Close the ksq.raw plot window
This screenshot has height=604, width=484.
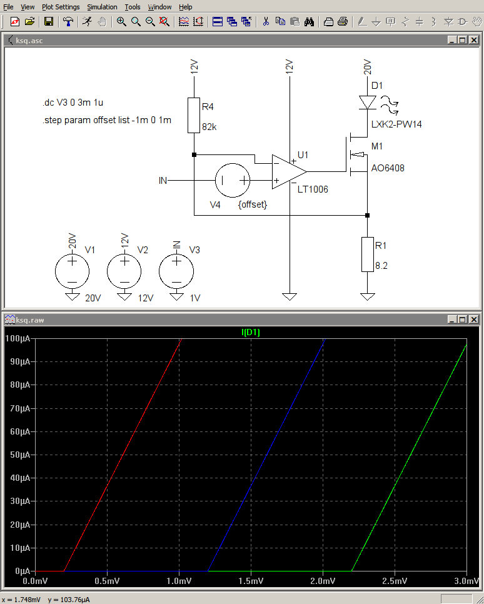(474, 320)
